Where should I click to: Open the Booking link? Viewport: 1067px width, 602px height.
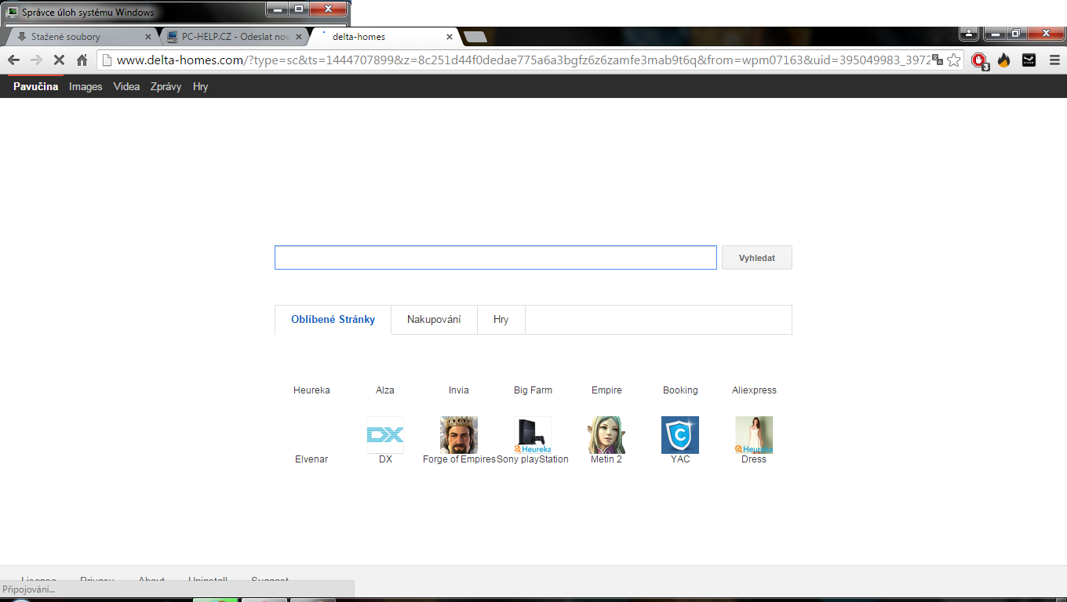[x=680, y=390]
